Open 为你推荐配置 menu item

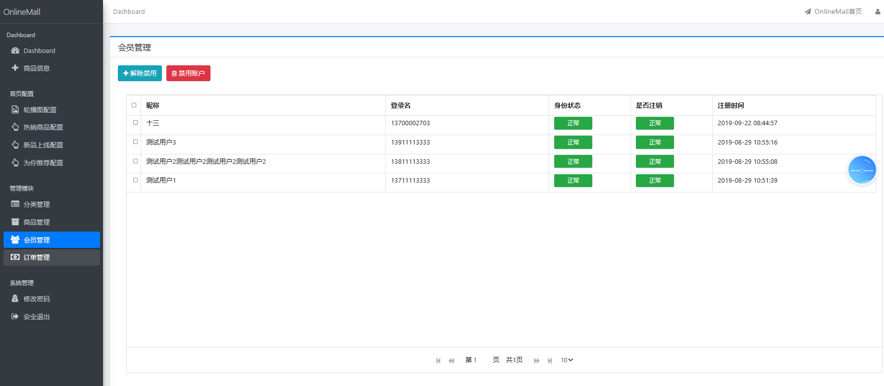pos(52,163)
